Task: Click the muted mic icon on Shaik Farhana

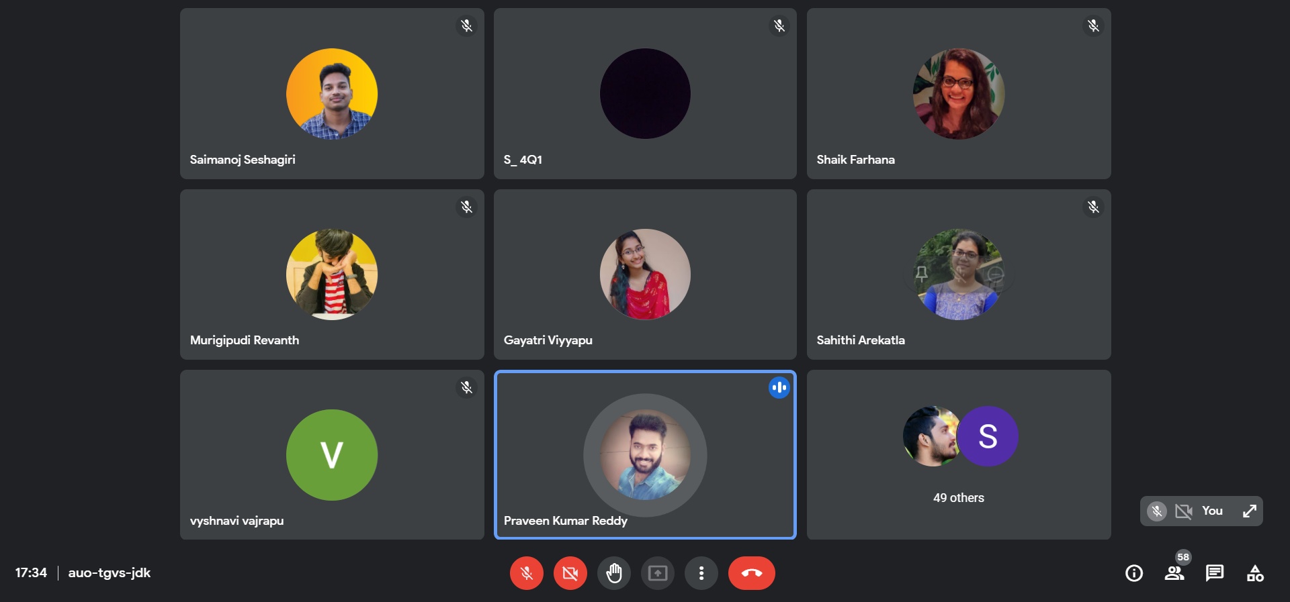Action: click(x=1093, y=26)
